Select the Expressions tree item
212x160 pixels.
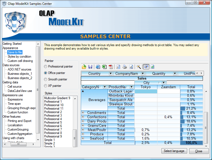pyautogui.click(x=15, y=99)
